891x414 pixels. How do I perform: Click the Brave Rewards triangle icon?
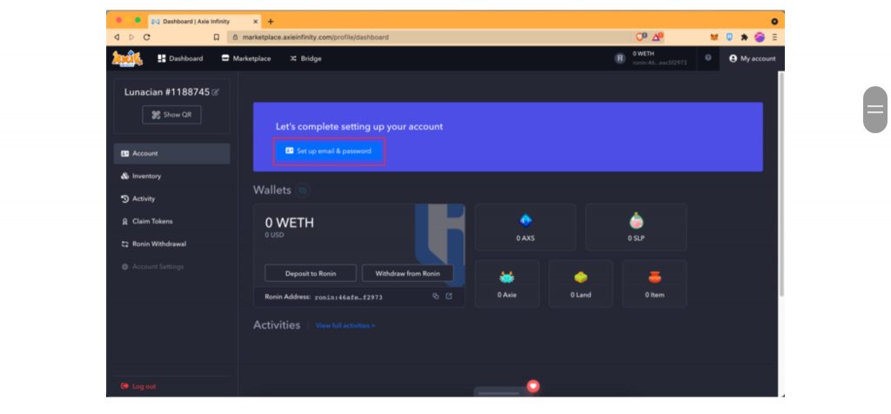[657, 37]
